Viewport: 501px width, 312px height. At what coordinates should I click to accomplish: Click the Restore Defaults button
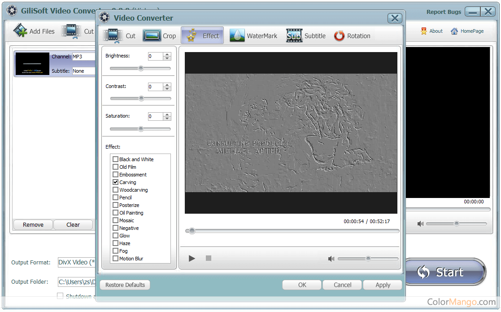pyautogui.click(x=125, y=285)
